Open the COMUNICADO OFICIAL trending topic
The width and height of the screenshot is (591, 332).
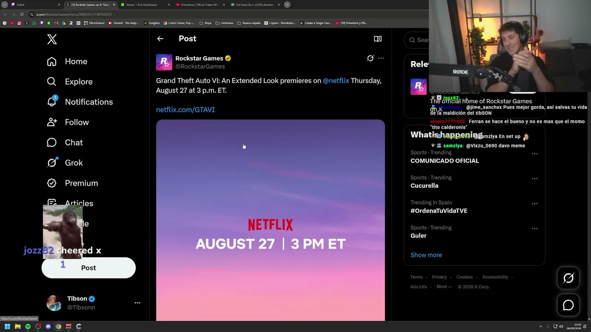coord(445,161)
